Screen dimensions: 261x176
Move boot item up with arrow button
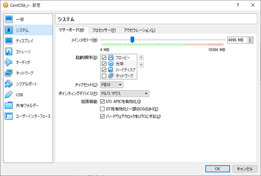(x=141, y=58)
